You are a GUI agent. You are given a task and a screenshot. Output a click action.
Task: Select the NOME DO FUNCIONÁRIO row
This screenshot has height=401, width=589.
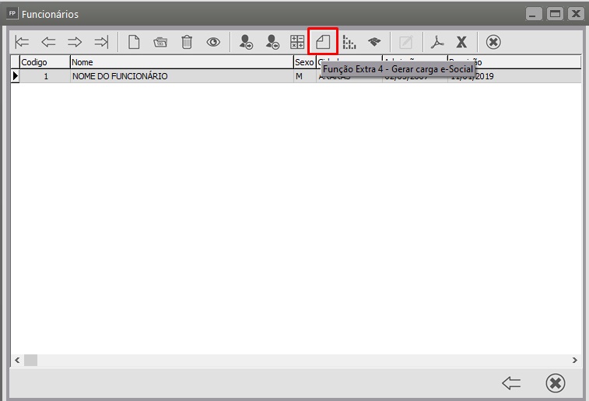296,76
